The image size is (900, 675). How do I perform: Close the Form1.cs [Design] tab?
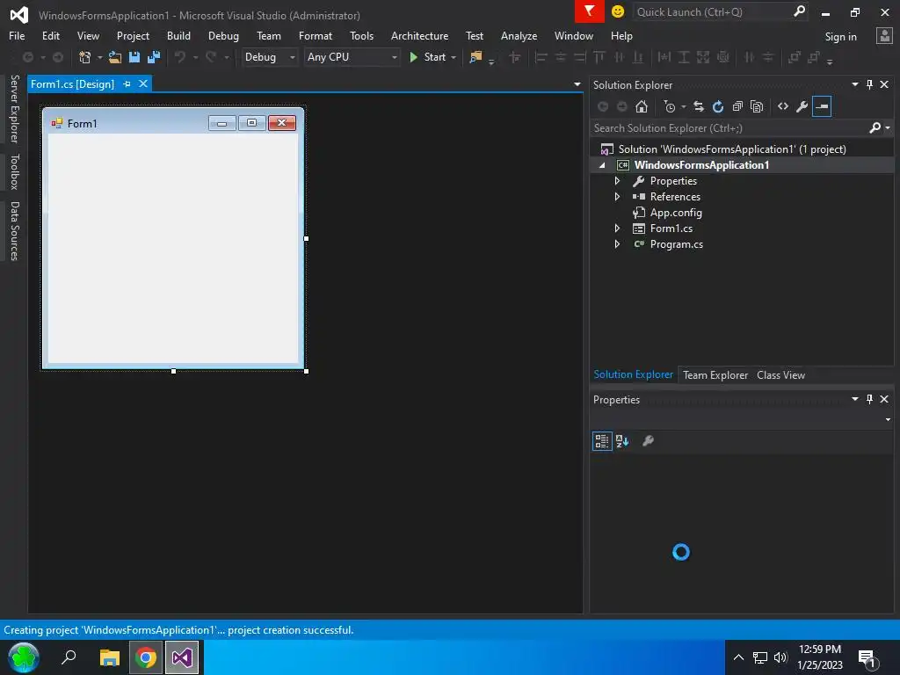143,83
